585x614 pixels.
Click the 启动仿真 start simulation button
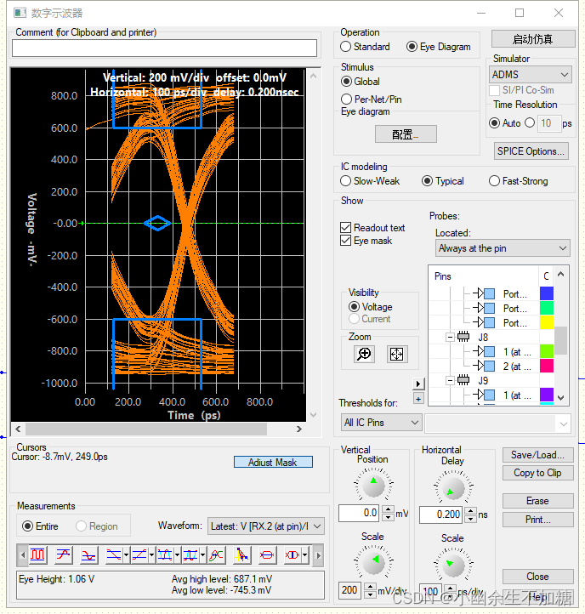(x=533, y=39)
